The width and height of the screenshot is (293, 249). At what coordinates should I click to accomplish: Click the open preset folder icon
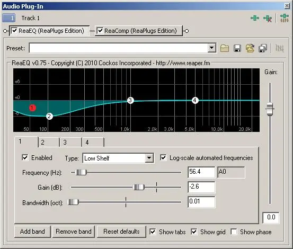225,48
